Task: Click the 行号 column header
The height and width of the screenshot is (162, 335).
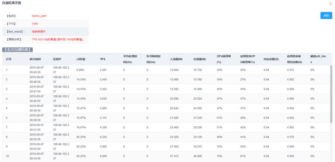Action: [x=8, y=59]
